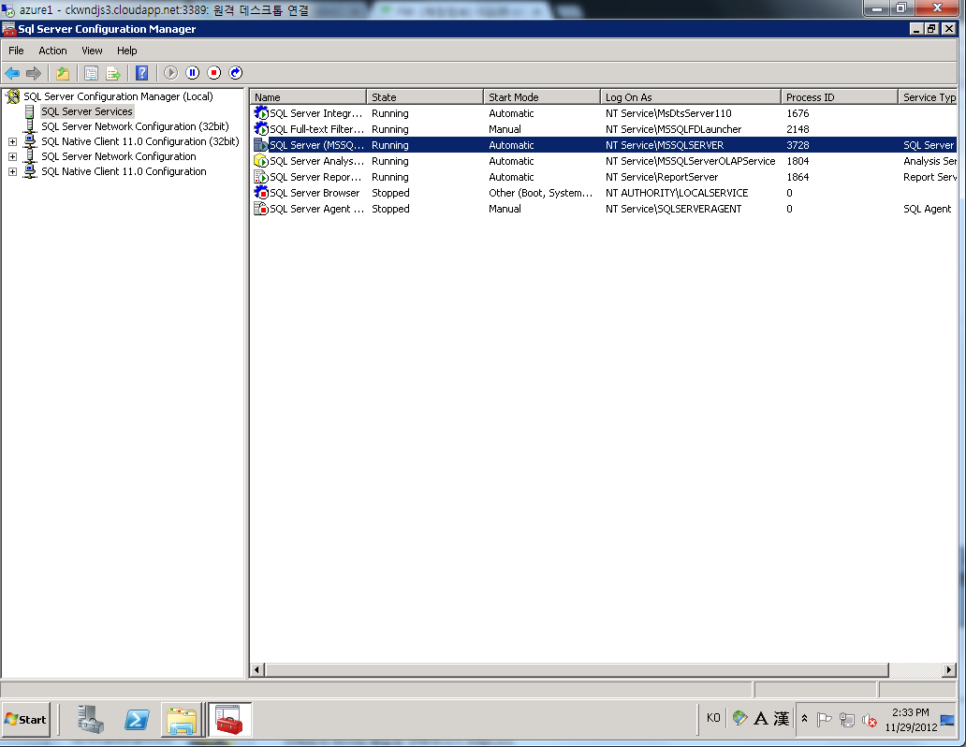Click the SQL Server Integration Services row icon
This screenshot has width=966, height=747.
click(x=261, y=112)
